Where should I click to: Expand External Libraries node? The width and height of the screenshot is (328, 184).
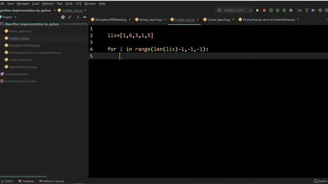click(16, 74)
